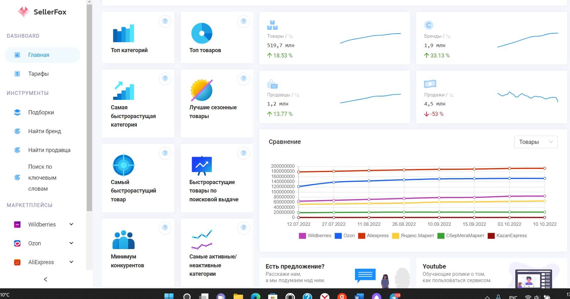This screenshot has width=570, height=299.
Task: Toggle KazanExpress series in legend
Action: coord(507,236)
